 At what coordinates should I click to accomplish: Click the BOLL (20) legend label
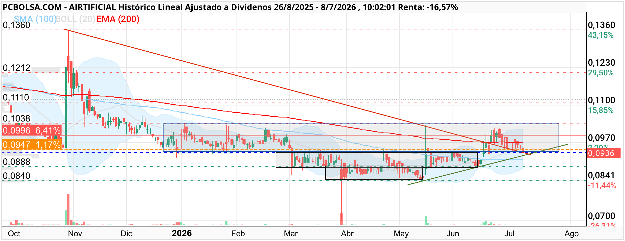tap(75, 19)
